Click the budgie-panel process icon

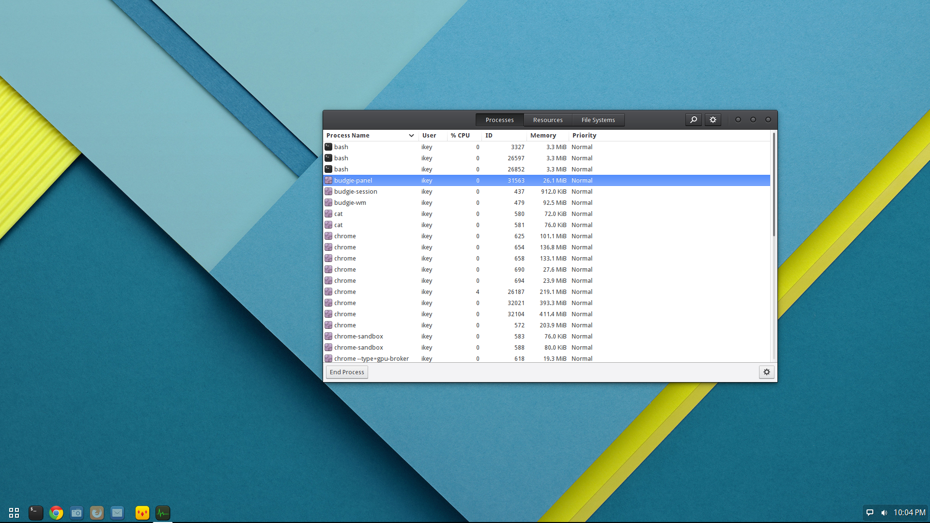point(328,180)
